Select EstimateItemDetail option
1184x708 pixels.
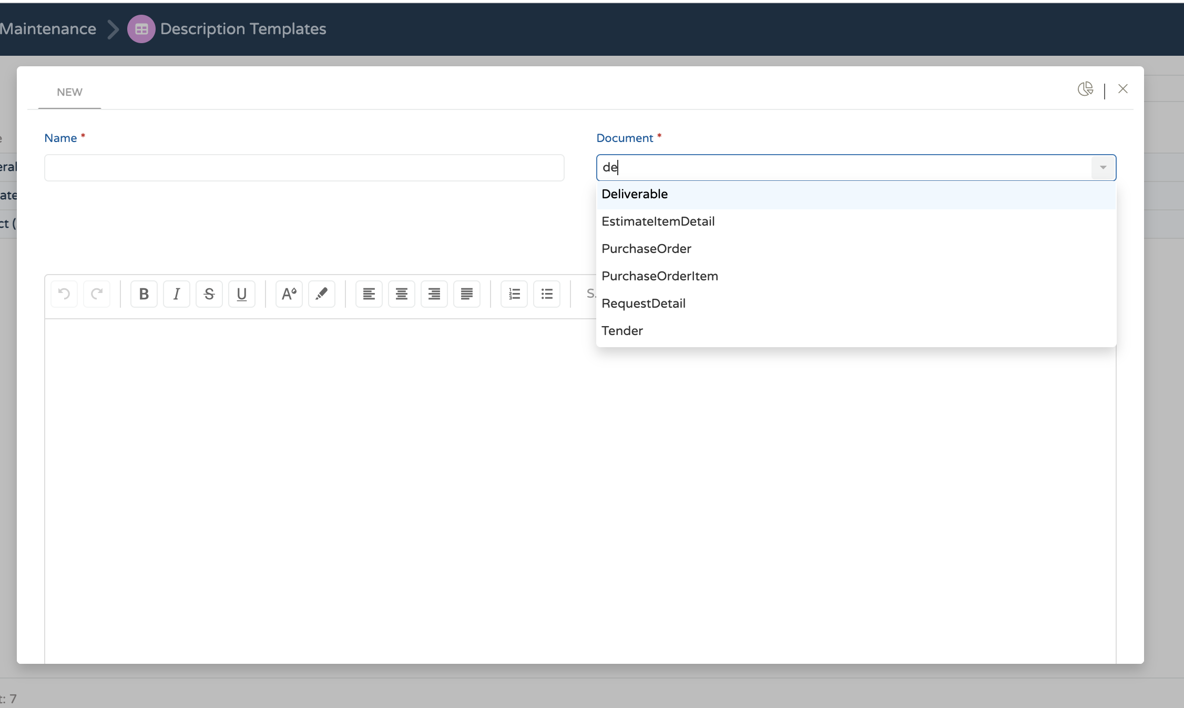click(x=856, y=221)
